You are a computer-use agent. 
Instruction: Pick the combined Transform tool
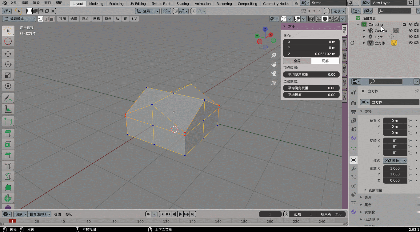pos(8,86)
